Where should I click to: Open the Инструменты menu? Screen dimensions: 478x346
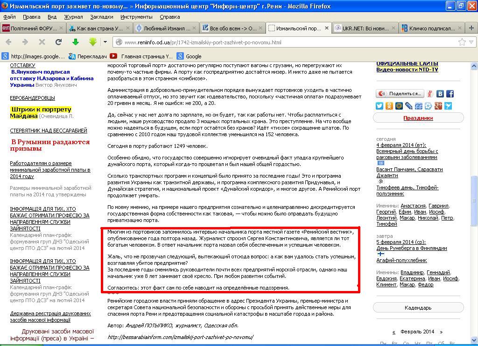click(136, 17)
